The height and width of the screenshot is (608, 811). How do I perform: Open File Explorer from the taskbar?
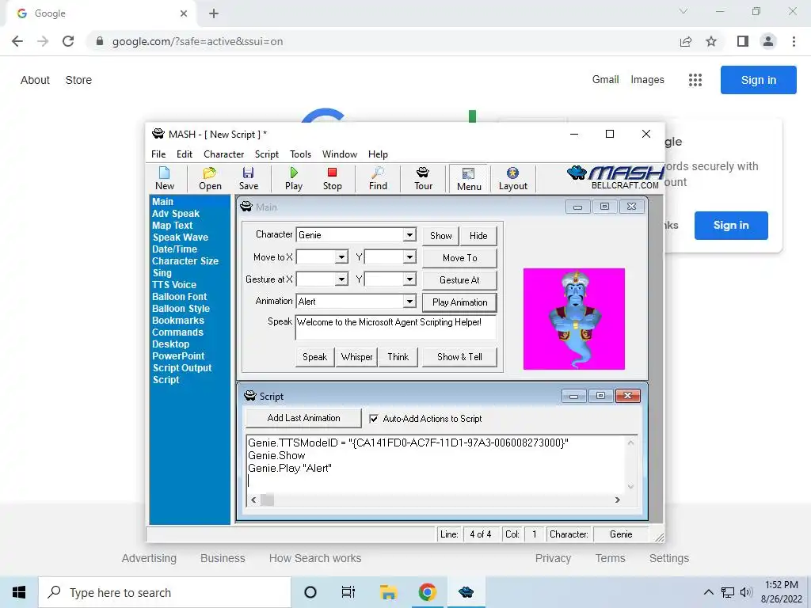(388, 592)
